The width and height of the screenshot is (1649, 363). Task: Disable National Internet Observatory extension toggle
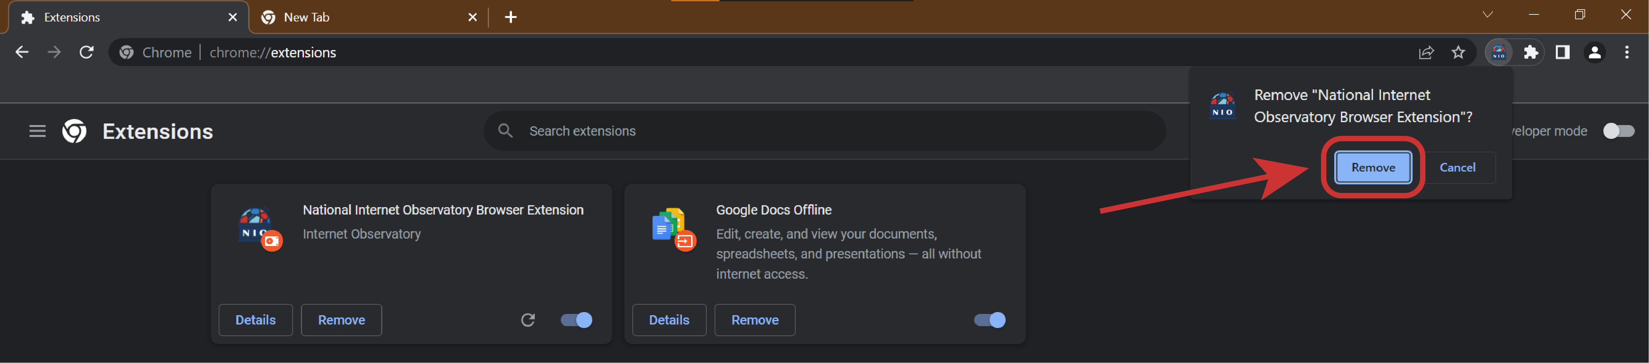[x=576, y=319]
